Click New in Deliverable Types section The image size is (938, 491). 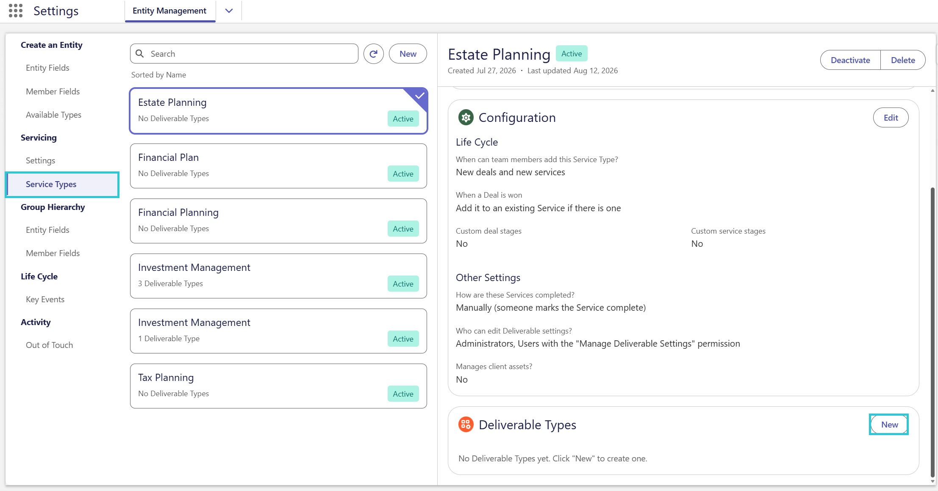tap(889, 425)
